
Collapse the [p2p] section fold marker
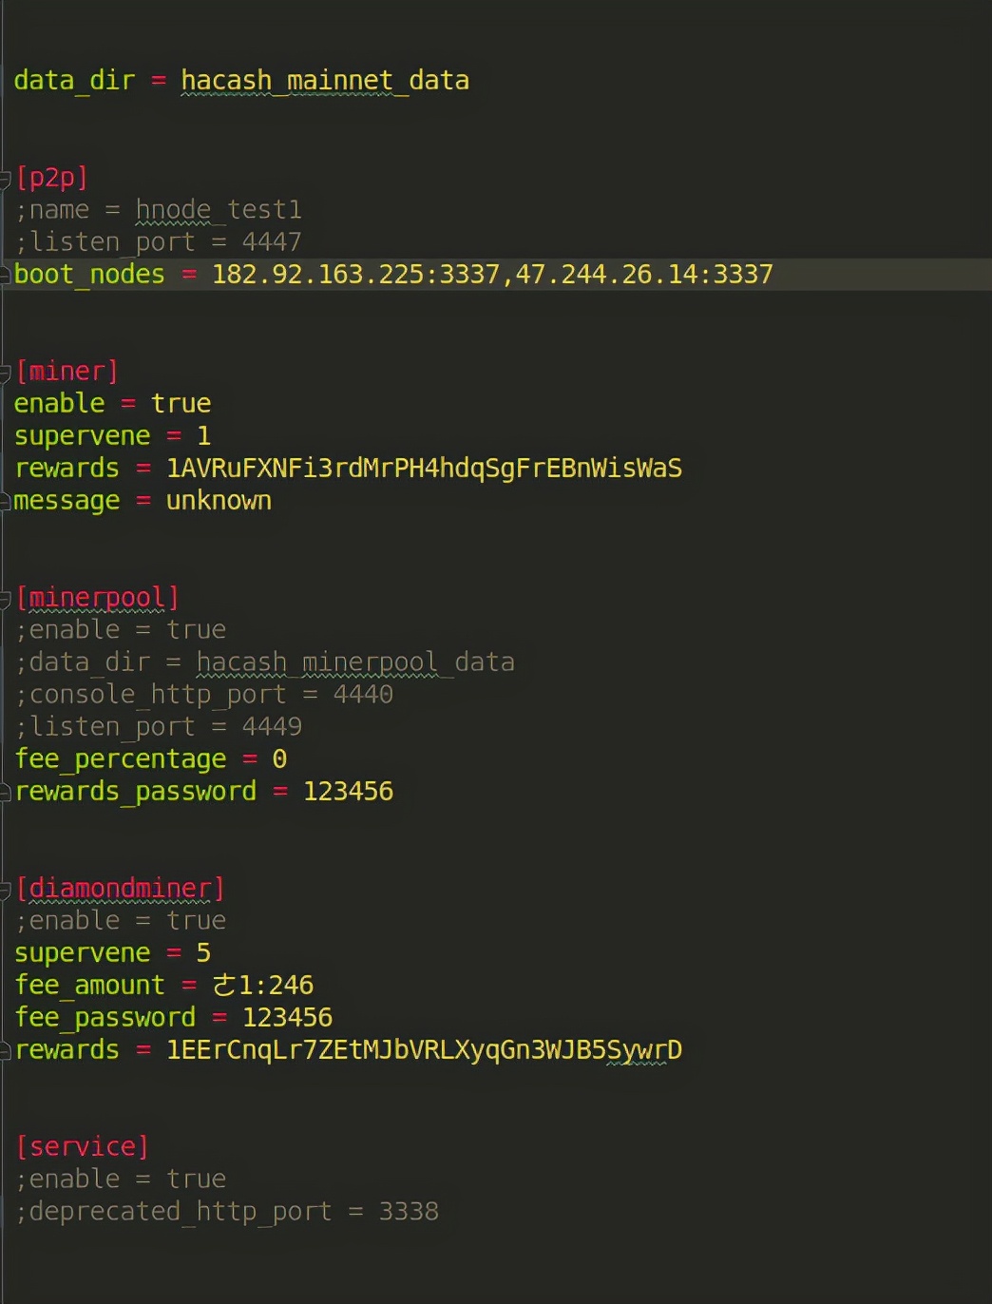tap(5, 179)
